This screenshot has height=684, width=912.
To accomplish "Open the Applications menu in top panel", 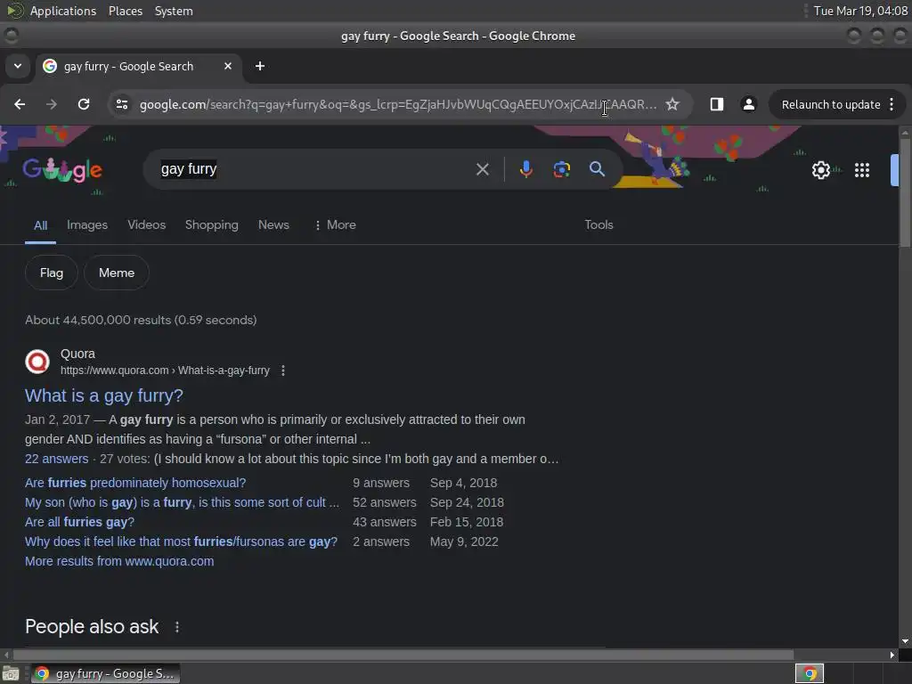I will coord(63,11).
